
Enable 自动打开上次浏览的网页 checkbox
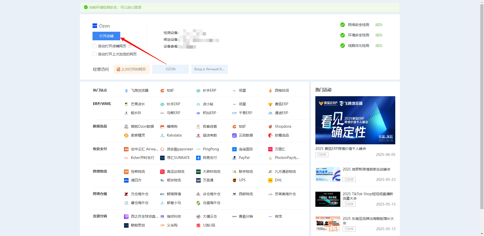[95, 54]
